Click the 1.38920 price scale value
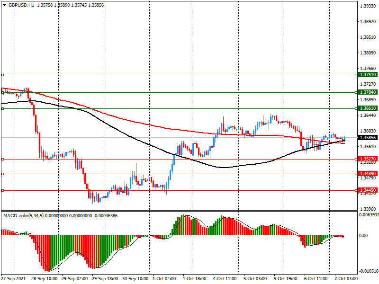 click(x=368, y=22)
